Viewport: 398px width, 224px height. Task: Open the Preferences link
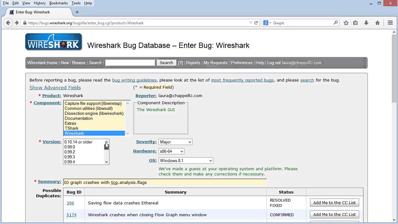click(x=242, y=63)
